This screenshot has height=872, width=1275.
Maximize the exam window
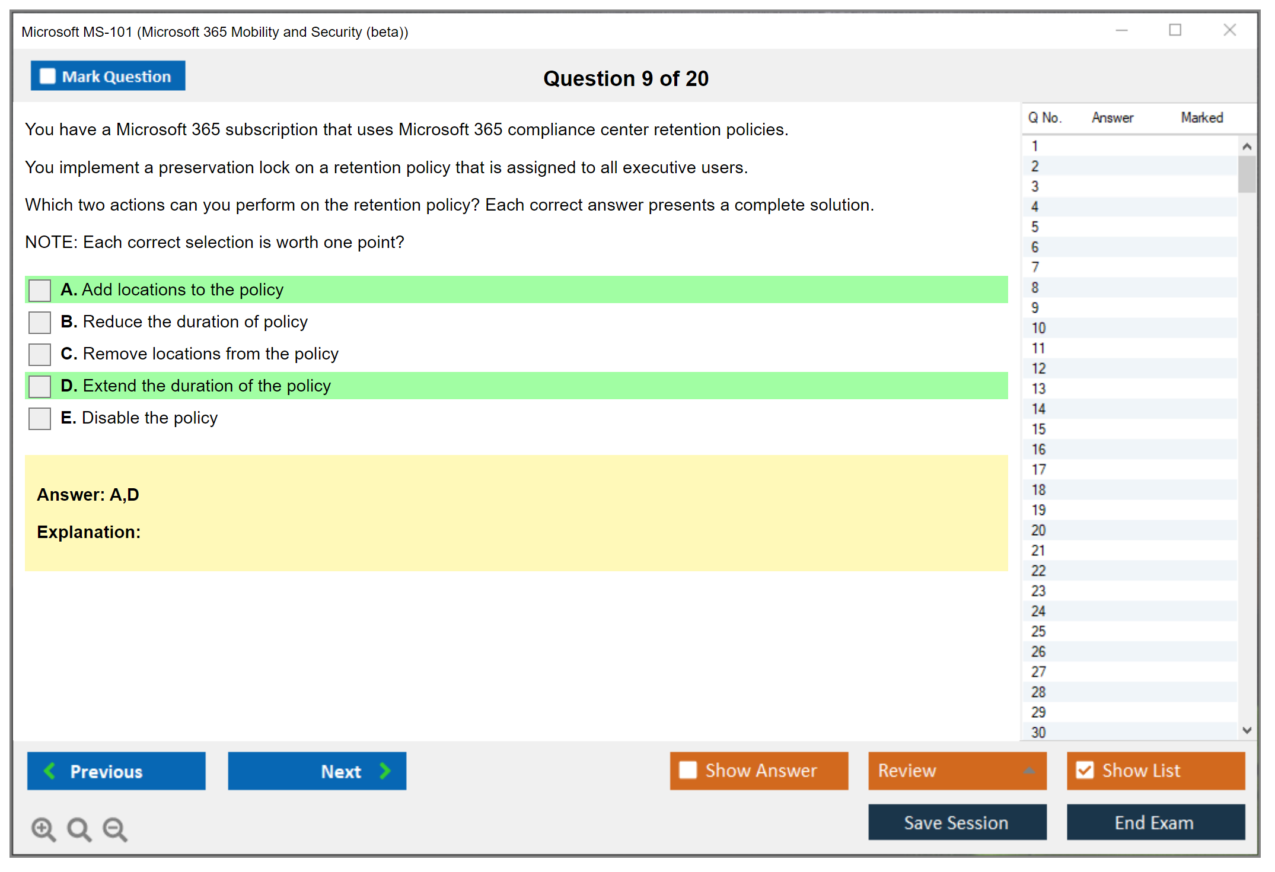point(1175,30)
